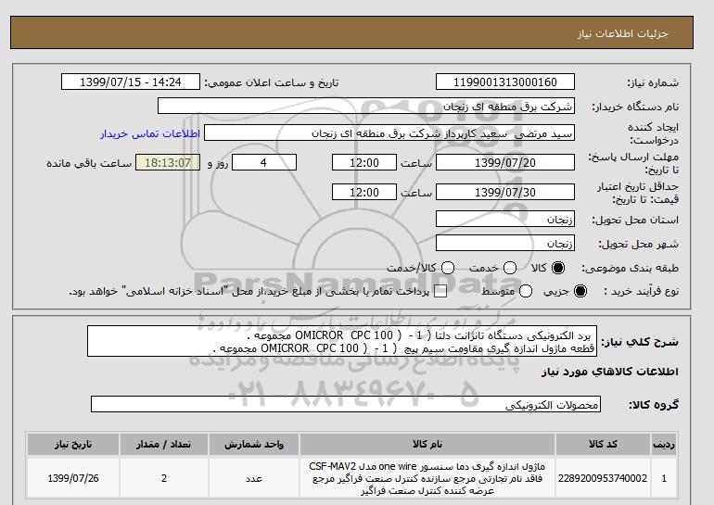Toggle the اسناد خزانه اسلامی payment checkbox
This screenshot has width=714, height=505.
[440, 292]
